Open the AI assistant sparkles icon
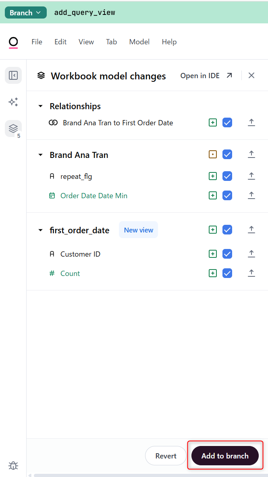This screenshot has height=477, width=268. [13, 102]
